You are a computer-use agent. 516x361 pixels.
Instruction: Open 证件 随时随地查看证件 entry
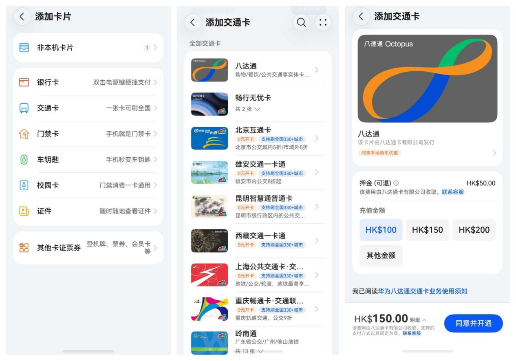click(x=88, y=211)
